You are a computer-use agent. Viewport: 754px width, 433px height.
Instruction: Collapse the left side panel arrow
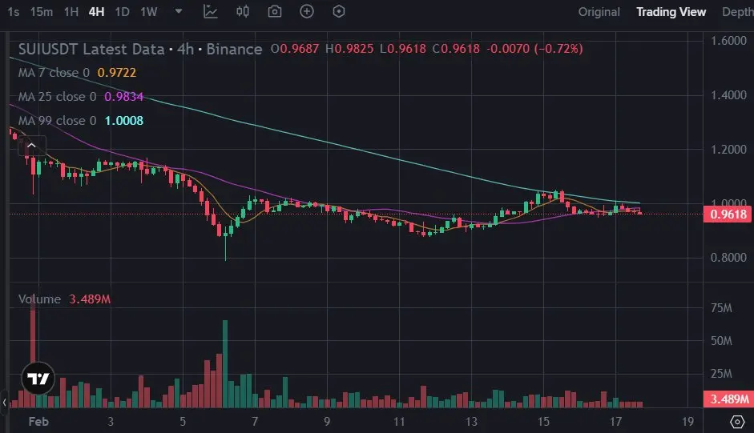4,403
